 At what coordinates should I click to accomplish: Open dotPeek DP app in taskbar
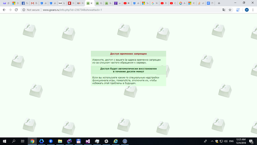point(69,141)
